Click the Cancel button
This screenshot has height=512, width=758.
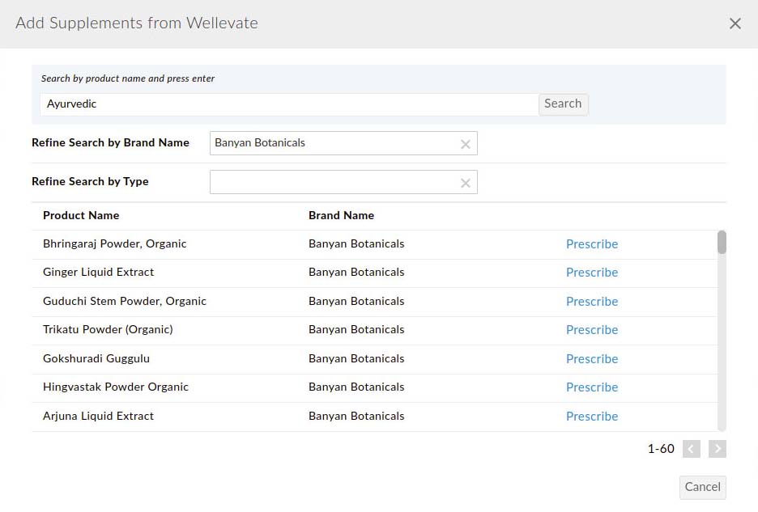coord(701,487)
